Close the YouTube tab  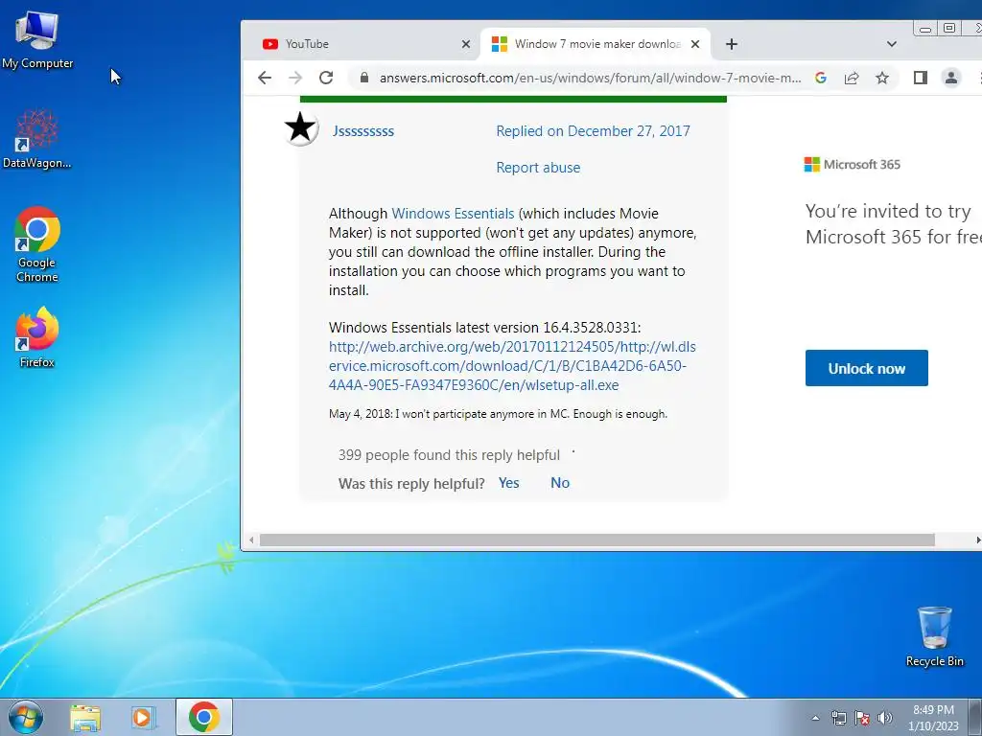(x=465, y=44)
